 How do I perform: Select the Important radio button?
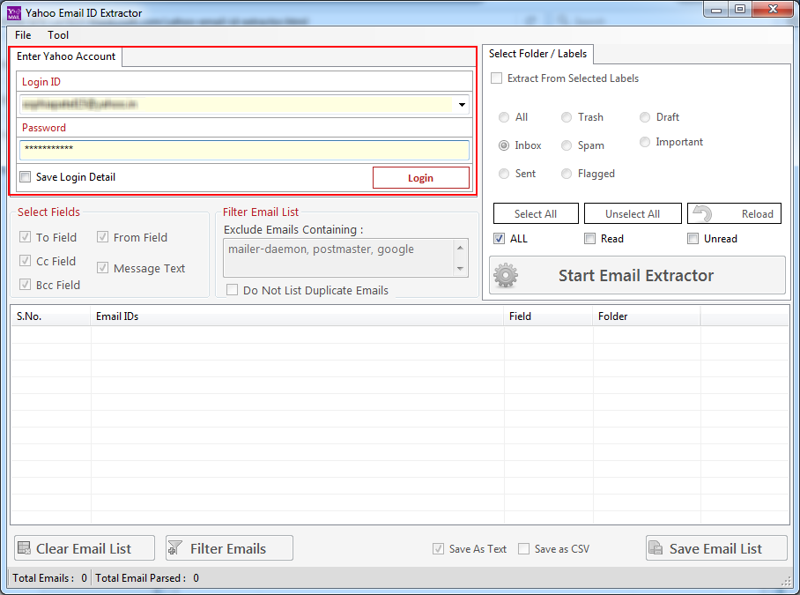[645, 142]
